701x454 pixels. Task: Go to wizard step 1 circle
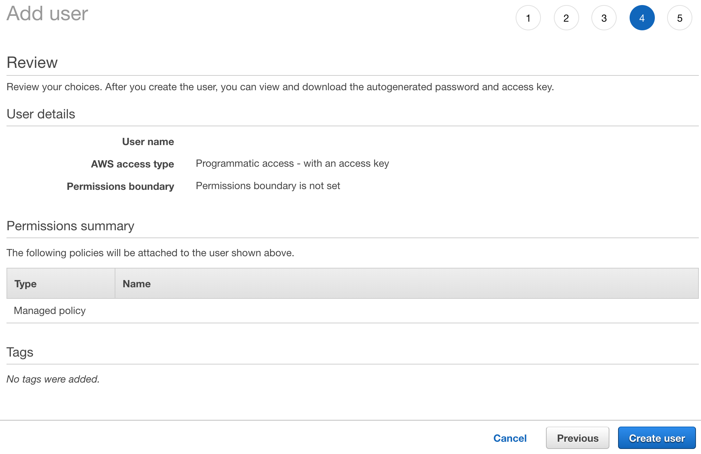528,18
